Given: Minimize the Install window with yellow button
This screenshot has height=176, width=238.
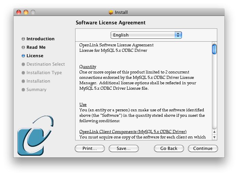Looking at the screenshot, I should point(26,12).
